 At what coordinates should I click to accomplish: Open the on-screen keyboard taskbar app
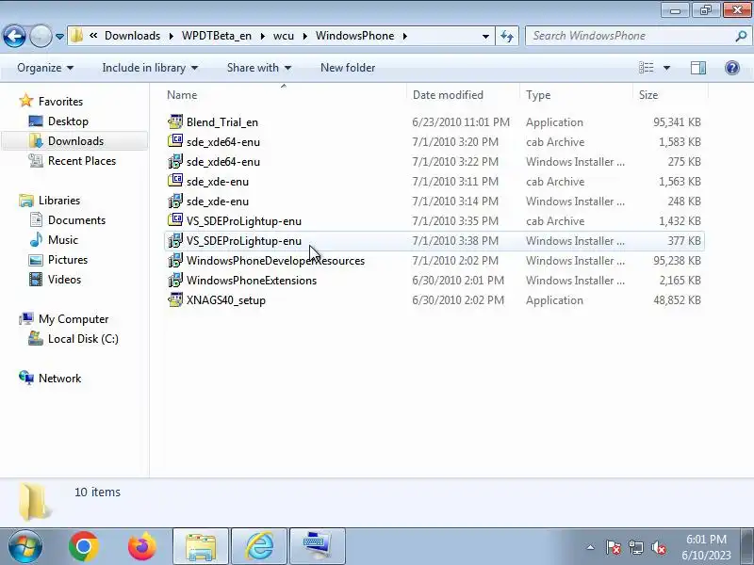coord(318,546)
